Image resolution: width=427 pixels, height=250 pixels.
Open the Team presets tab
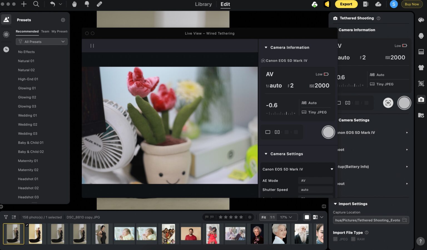coord(45,31)
